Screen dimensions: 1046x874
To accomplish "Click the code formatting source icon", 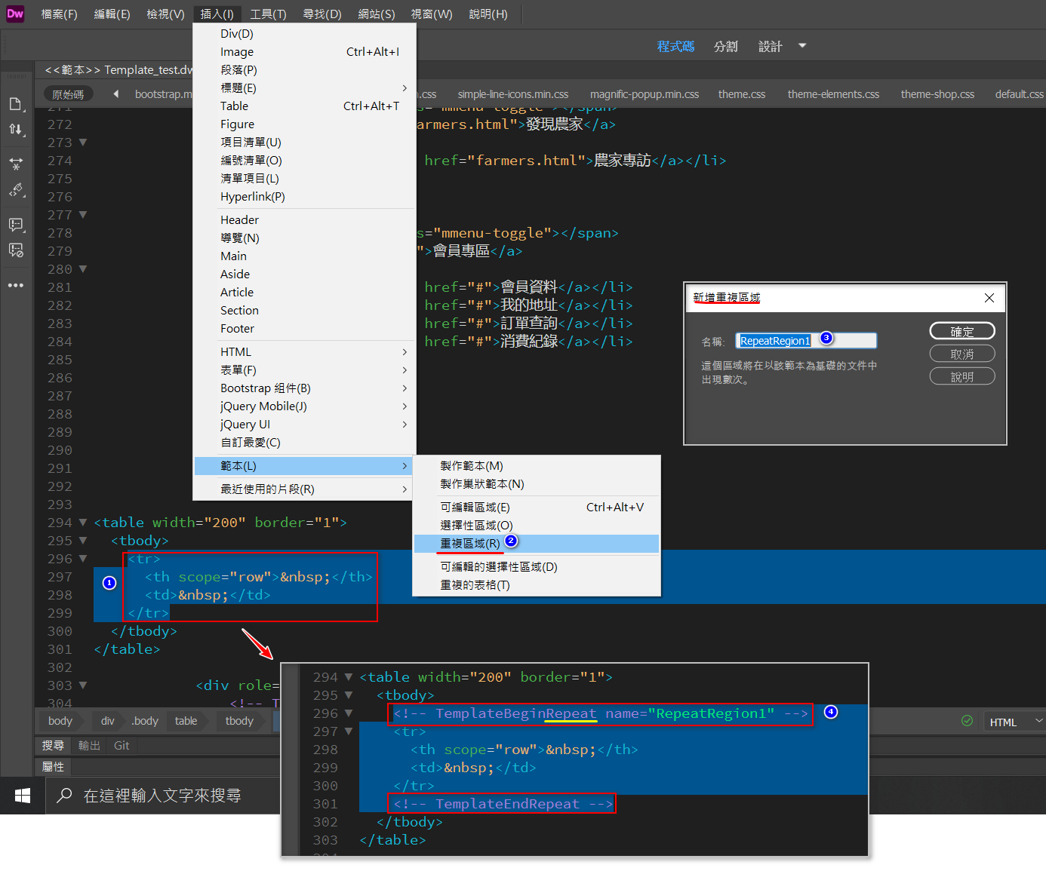I will pos(17,190).
